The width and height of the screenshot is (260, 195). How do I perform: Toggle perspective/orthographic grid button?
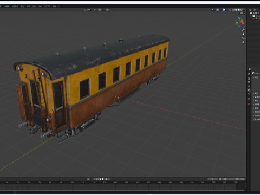click(243, 42)
